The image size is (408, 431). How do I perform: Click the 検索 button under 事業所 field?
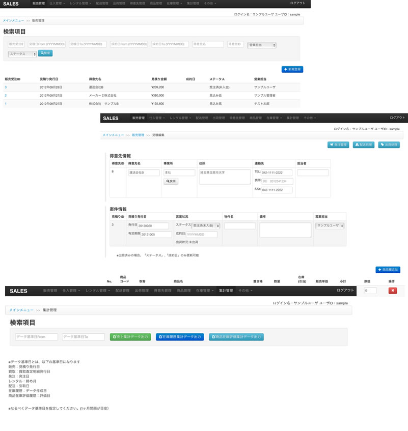[171, 181]
